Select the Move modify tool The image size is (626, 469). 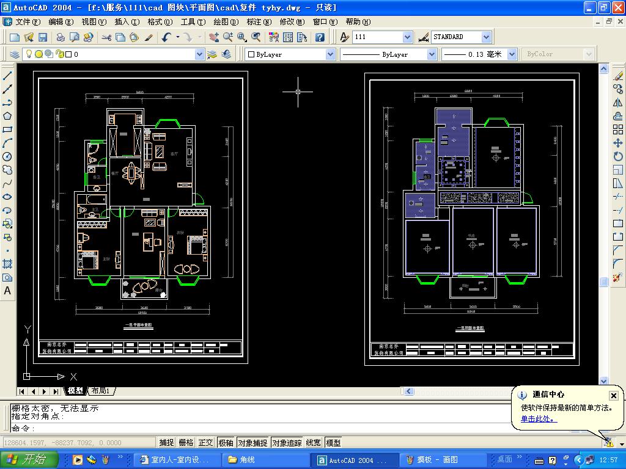coord(618,143)
